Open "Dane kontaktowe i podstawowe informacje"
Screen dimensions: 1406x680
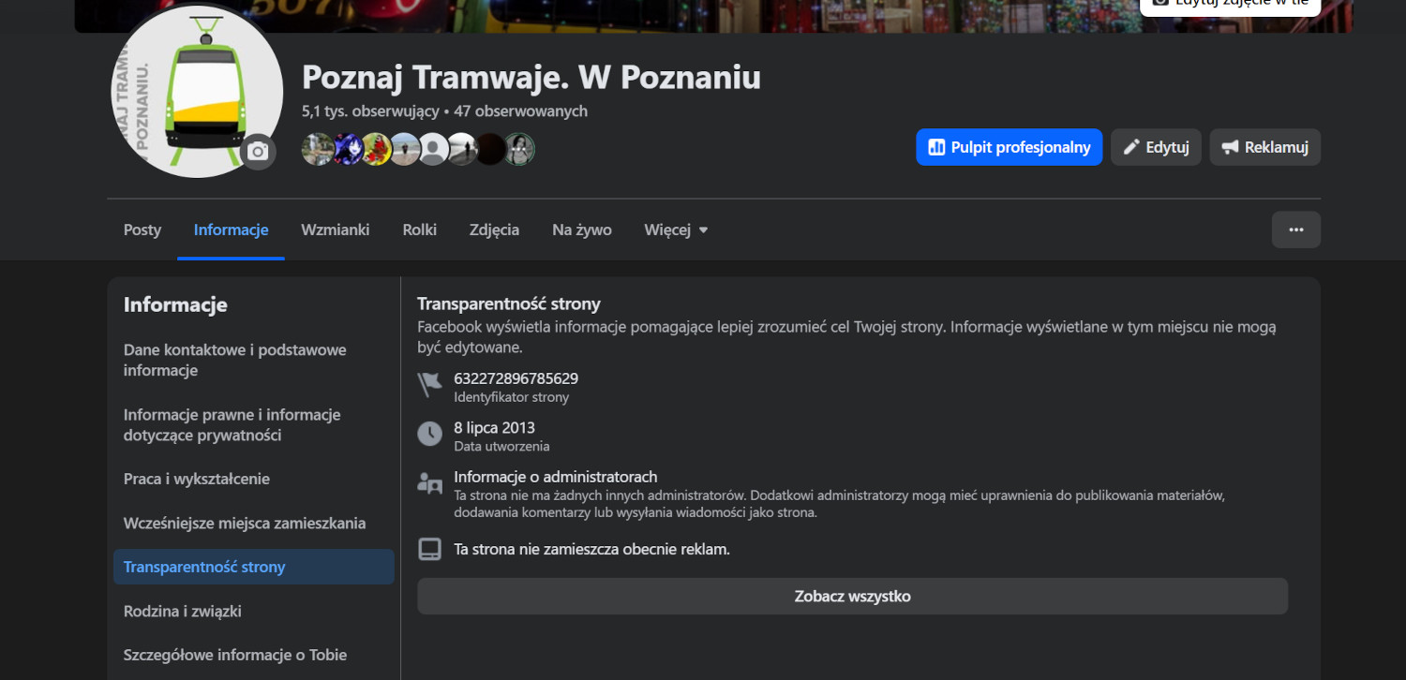(235, 359)
